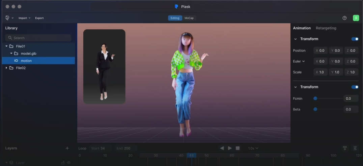Click the motion clip icon
Viewport: 363px width, 166px height.
pyautogui.click(x=16, y=61)
